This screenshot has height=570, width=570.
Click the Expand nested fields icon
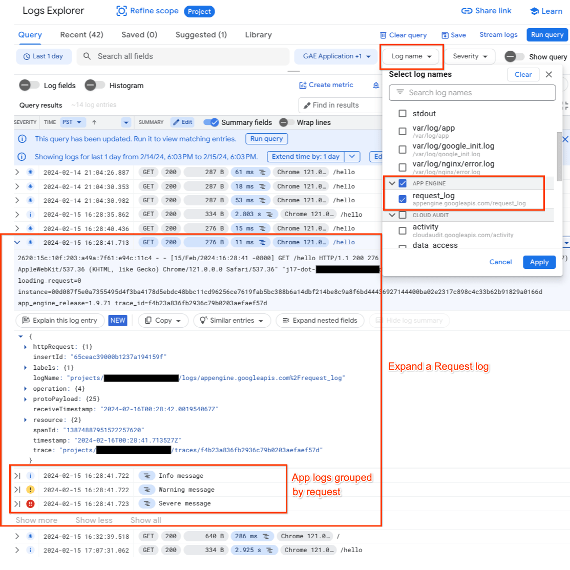coord(286,320)
